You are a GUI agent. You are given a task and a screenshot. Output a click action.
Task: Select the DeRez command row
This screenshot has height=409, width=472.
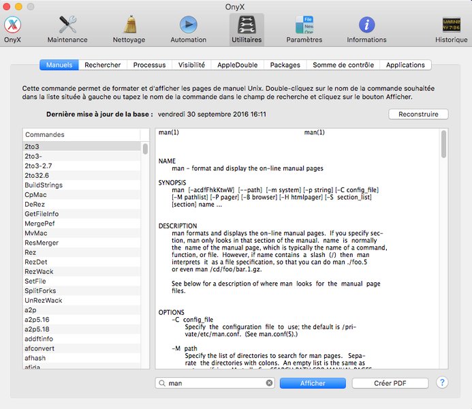tap(82, 204)
